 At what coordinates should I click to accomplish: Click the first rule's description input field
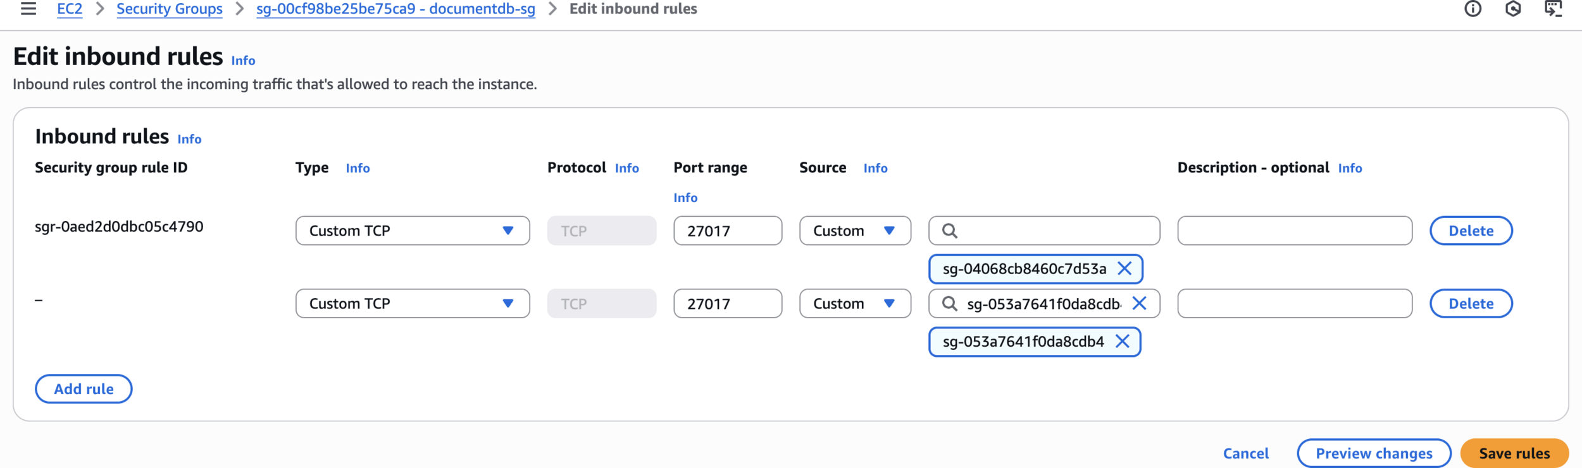[x=1294, y=231]
